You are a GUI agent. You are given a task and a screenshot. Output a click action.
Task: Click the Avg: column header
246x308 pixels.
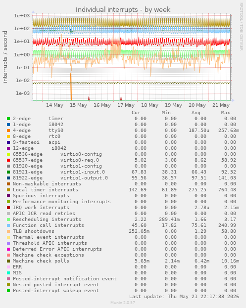click(x=197, y=113)
